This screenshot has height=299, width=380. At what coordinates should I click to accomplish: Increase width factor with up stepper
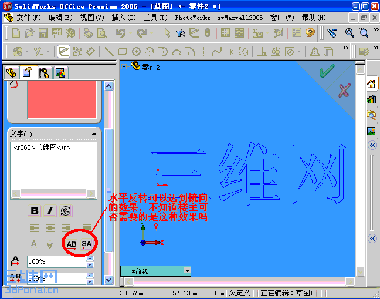click(x=90, y=258)
